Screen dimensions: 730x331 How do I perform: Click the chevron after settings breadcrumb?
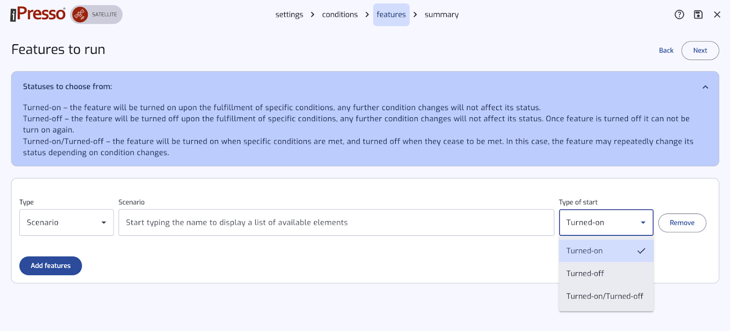[313, 15]
